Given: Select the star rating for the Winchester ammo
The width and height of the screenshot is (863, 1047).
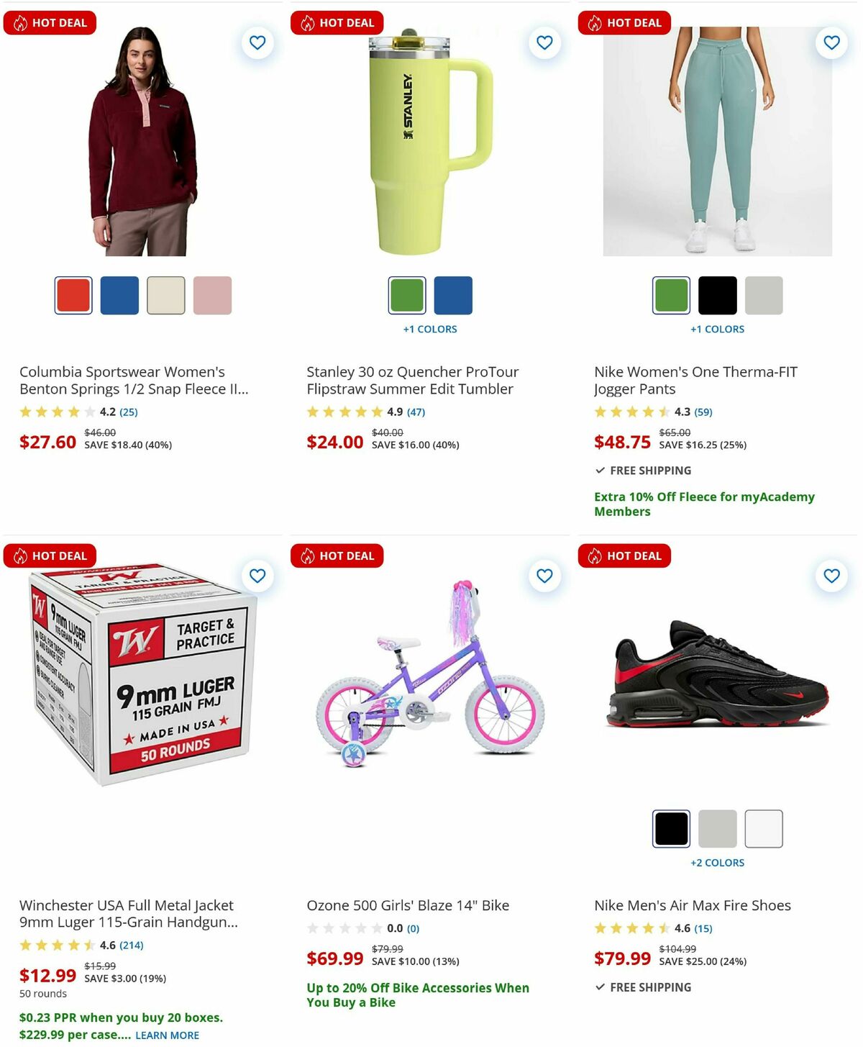Looking at the screenshot, I should pos(56,946).
